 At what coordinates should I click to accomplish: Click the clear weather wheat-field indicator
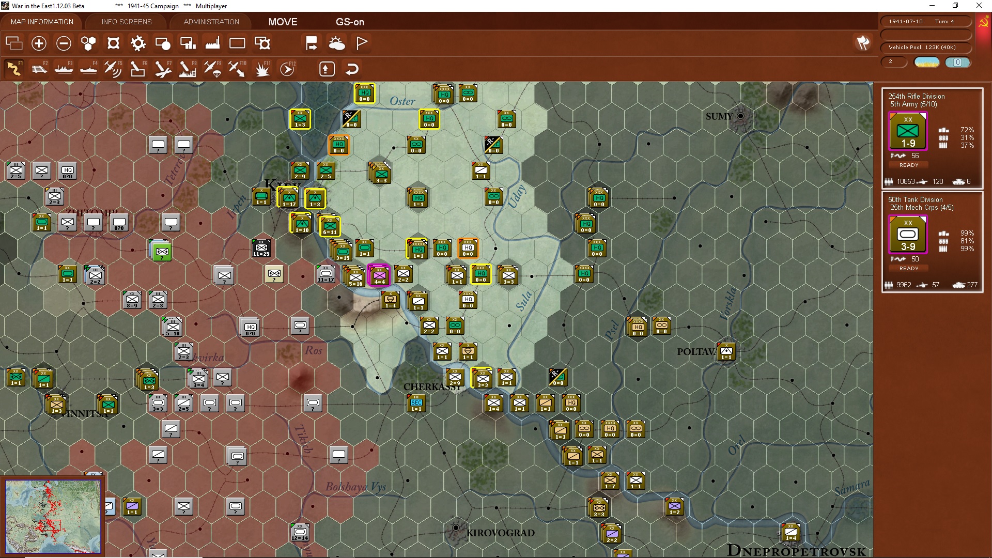point(927,63)
